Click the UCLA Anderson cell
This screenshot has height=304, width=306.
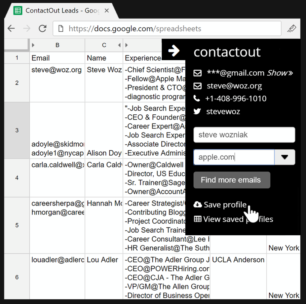tap(238, 277)
